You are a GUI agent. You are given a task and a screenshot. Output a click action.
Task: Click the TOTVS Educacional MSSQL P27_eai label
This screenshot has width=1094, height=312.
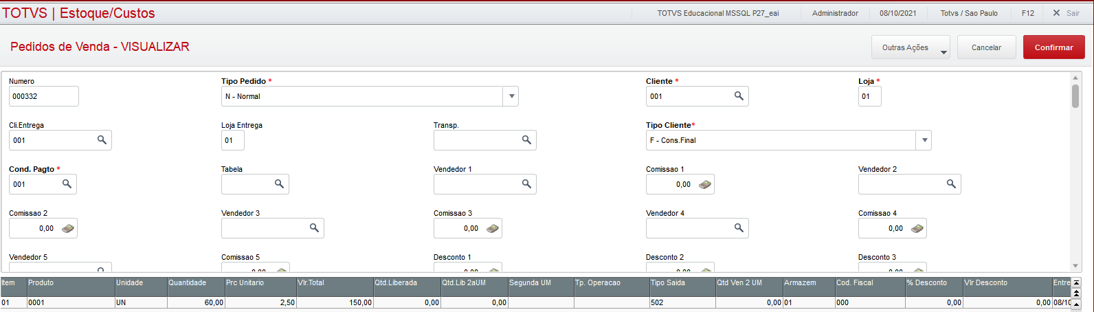[718, 13]
